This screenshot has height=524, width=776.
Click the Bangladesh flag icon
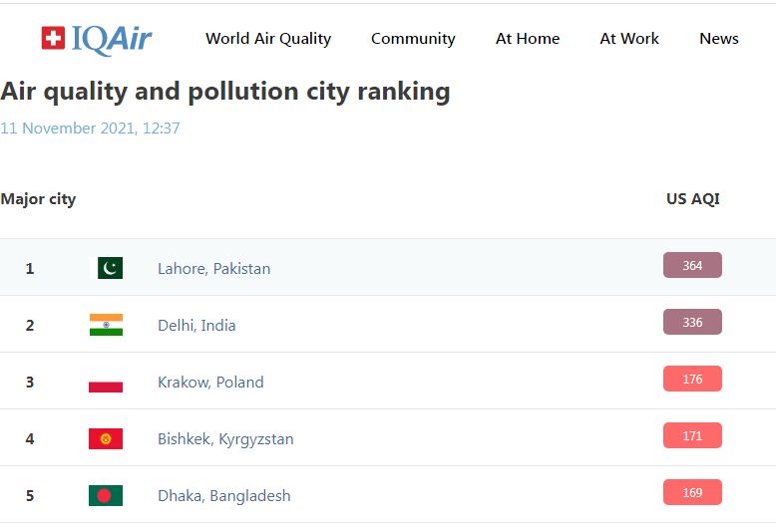tap(106, 495)
